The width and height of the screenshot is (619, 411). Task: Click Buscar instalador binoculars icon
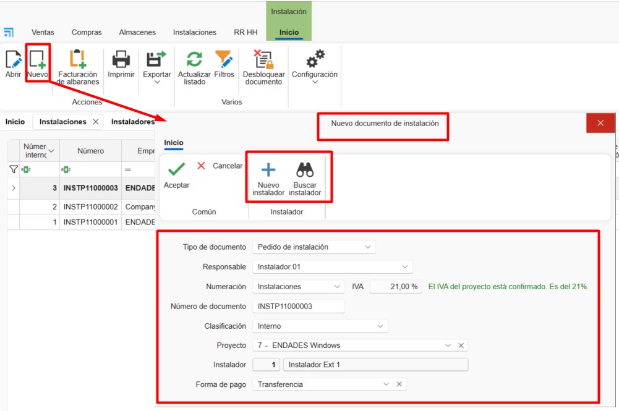[x=305, y=170]
